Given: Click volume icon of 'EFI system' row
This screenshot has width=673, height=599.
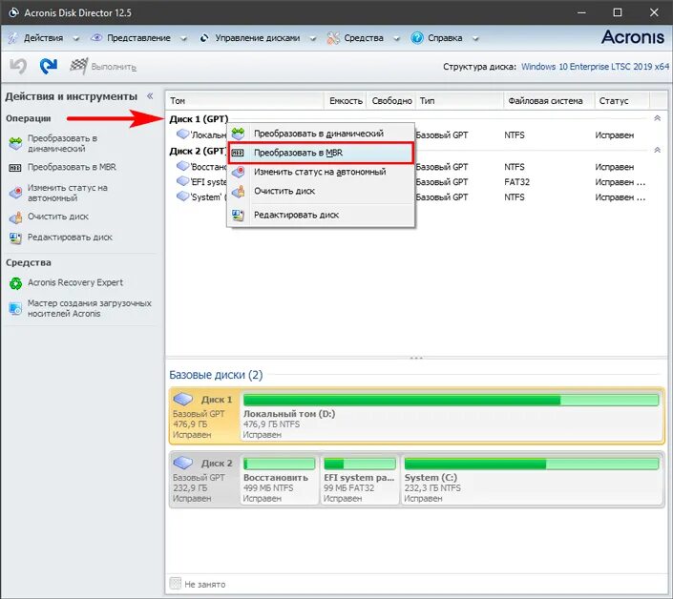Looking at the screenshot, I should pos(183,181).
